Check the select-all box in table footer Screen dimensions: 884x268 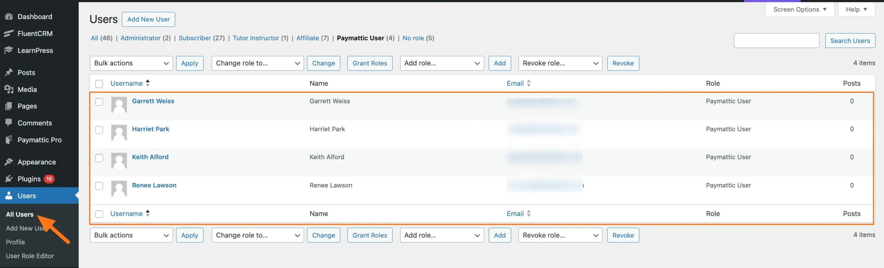pos(99,214)
